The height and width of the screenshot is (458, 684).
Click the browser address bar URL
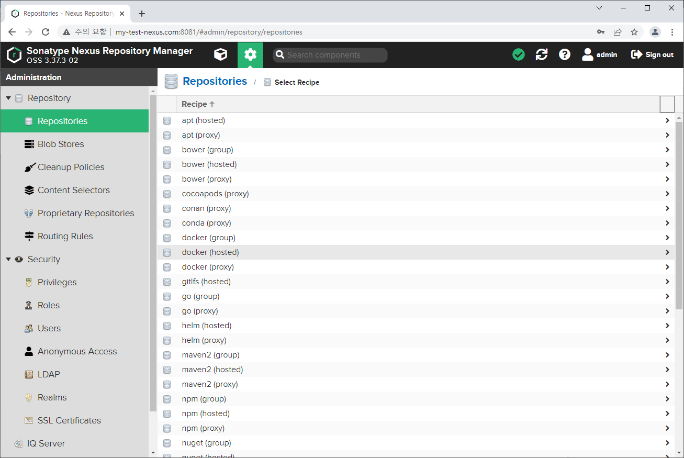[209, 32]
